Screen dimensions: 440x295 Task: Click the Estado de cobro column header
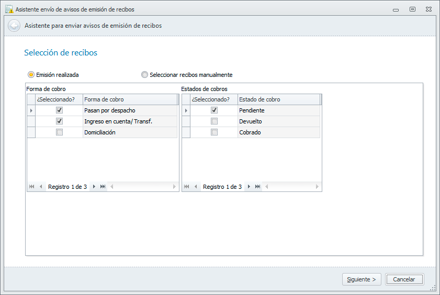coord(278,99)
